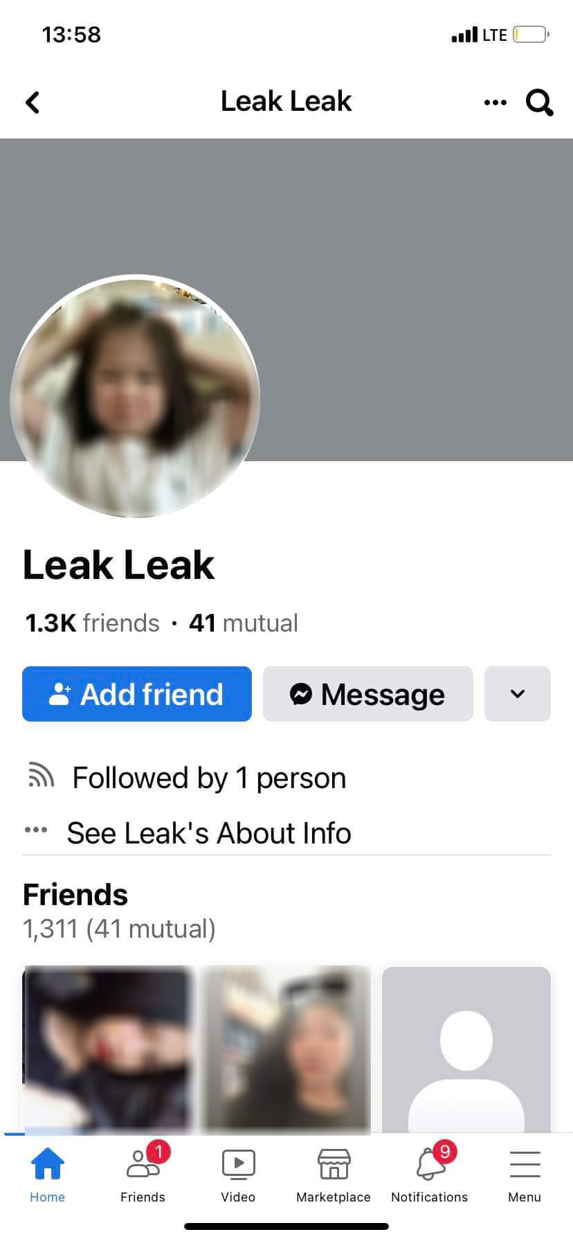Screen dimensions: 573x1241
Task: Open the Marketplace storefront icon
Action: point(334,1164)
